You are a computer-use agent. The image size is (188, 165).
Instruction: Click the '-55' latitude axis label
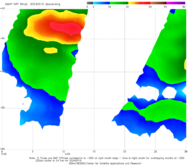(x=2, y=108)
